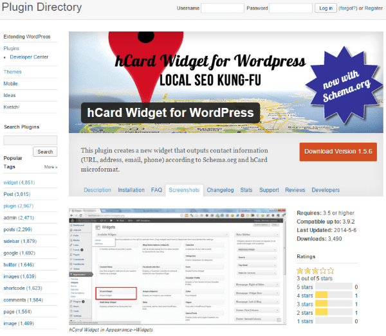Screen dimensions: 386x336
Task: Click the 3 out of 5 stars text
Action: pos(315,278)
